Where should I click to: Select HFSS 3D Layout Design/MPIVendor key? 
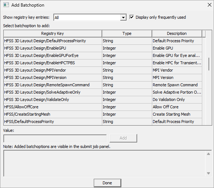point(53,70)
